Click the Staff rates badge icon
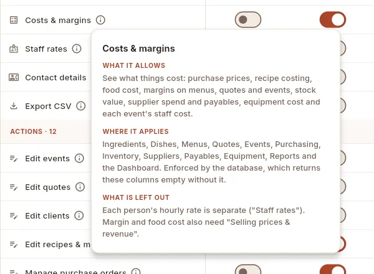 click(x=14, y=49)
